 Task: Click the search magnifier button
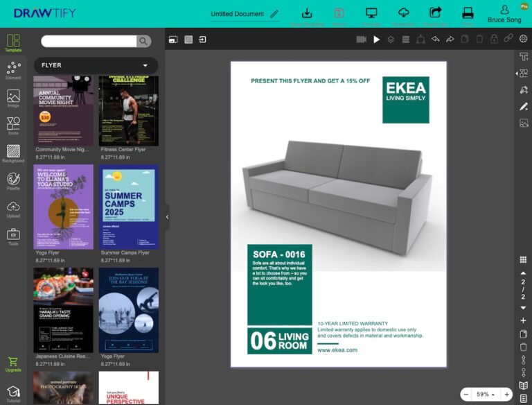pyautogui.click(x=144, y=41)
